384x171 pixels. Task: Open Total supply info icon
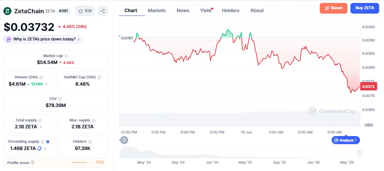tap(40, 120)
